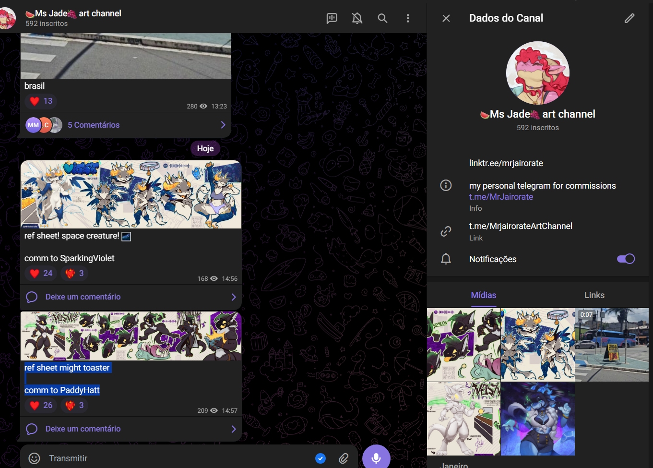Toggle the Notificações switch
Viewport: 653px width, 468px height.
pyautogui.click(x=626, y=259)
